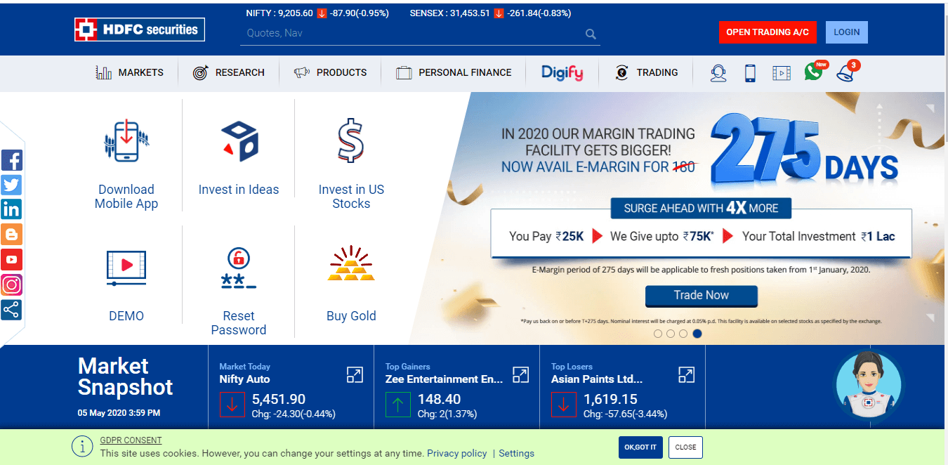
Task: Click the DEMO video icon
Action: [126, 268]
